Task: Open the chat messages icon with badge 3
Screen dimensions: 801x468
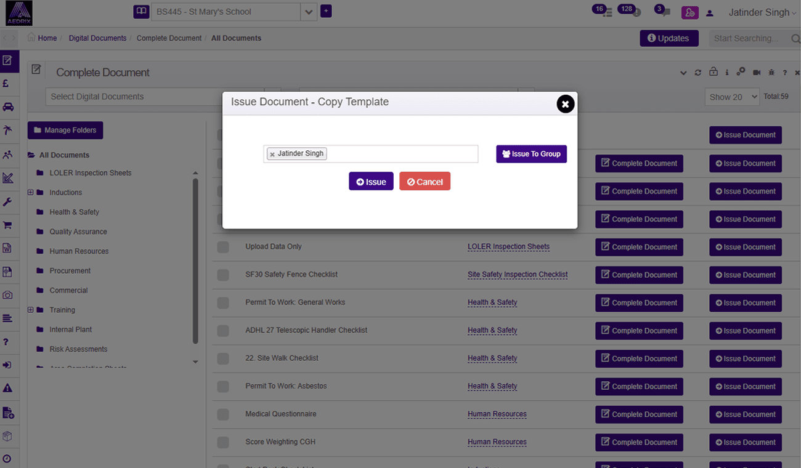Action: pos(663,12)
